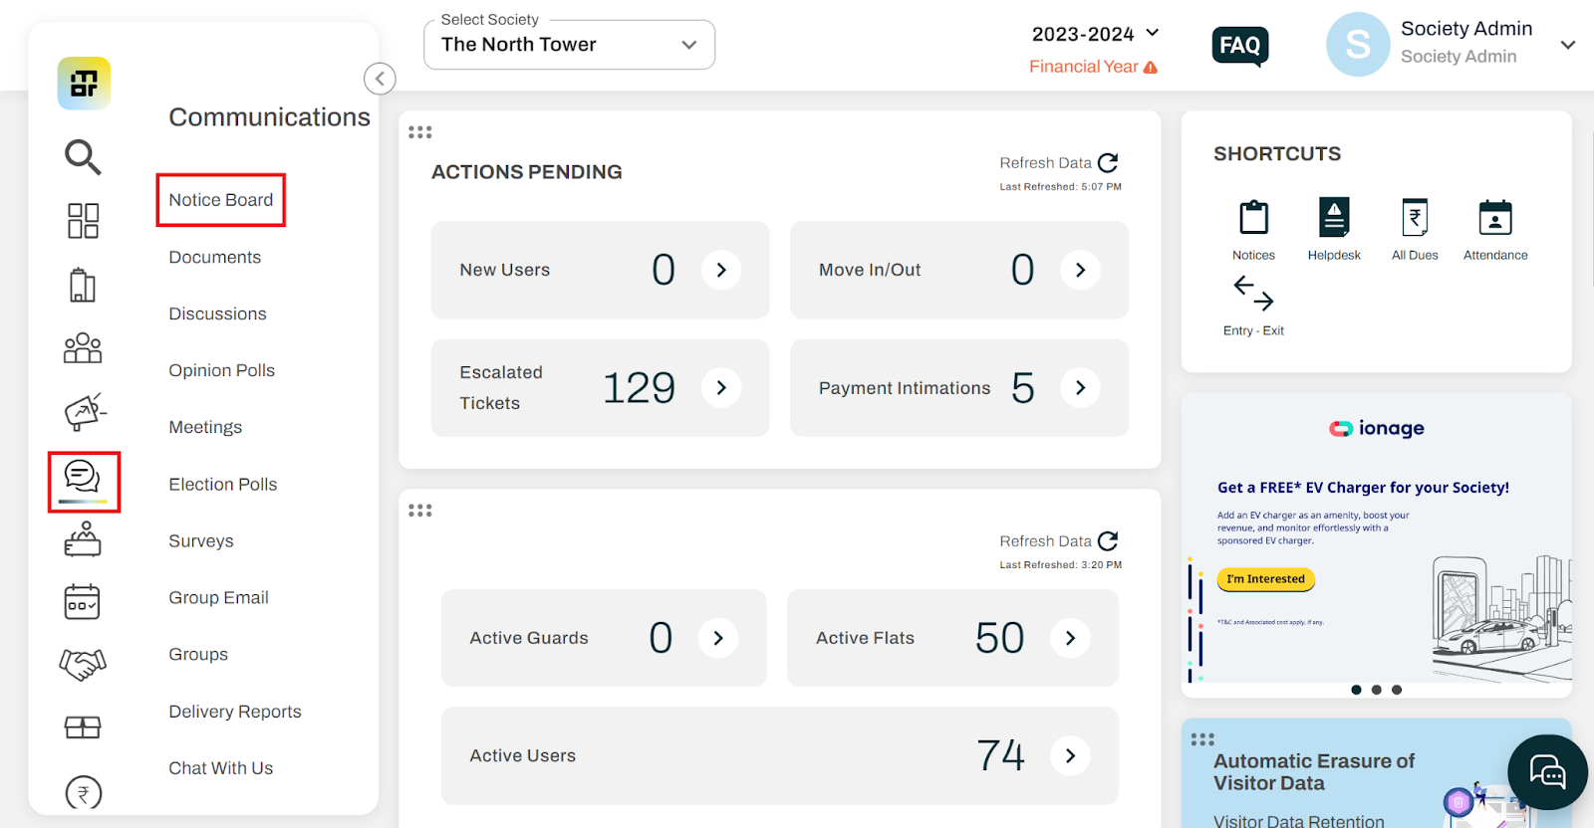The height and width of the screenshot is (828, 1594).
Task: Click the Payment Intimations count 5
Action: [x=1023, y=388]
